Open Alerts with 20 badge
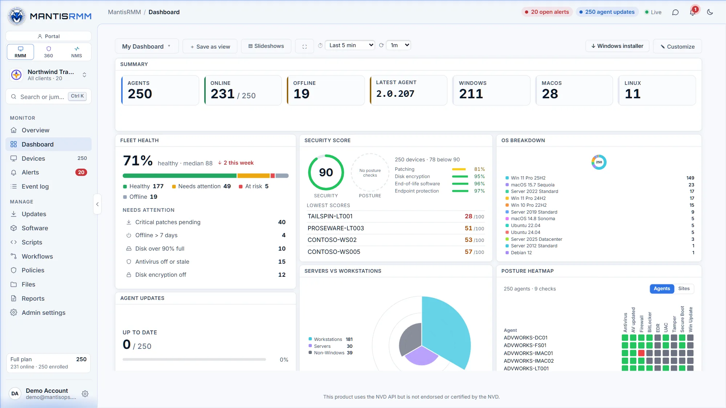Viewport: 726px width, 408px height. pos(49,172)
